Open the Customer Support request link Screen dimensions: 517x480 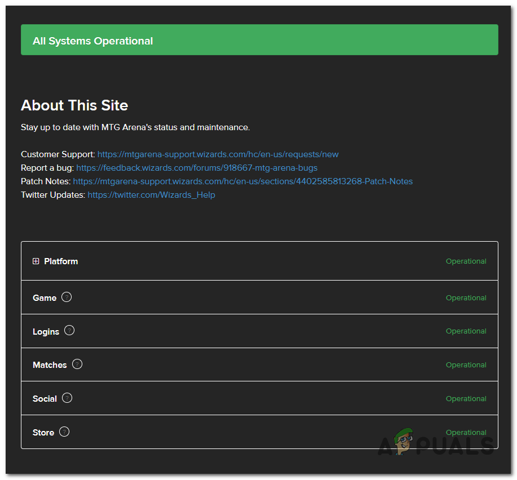tap(218, 154)
